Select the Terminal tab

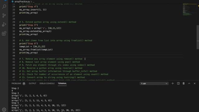point(62,83)
